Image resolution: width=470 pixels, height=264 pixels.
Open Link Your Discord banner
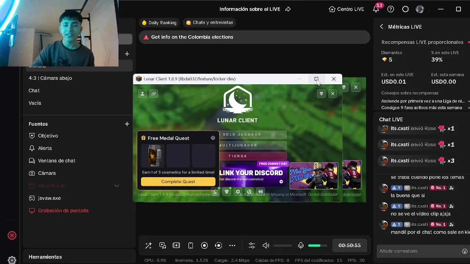click(x=253, y=175)
